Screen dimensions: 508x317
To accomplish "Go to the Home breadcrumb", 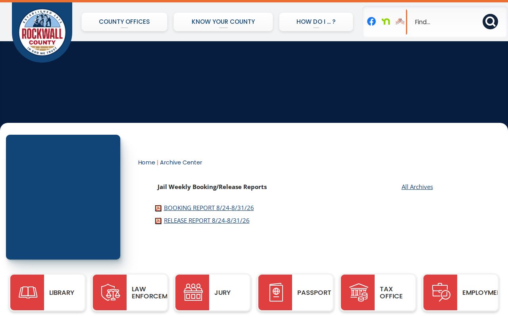I will click(x=146, y=162).
